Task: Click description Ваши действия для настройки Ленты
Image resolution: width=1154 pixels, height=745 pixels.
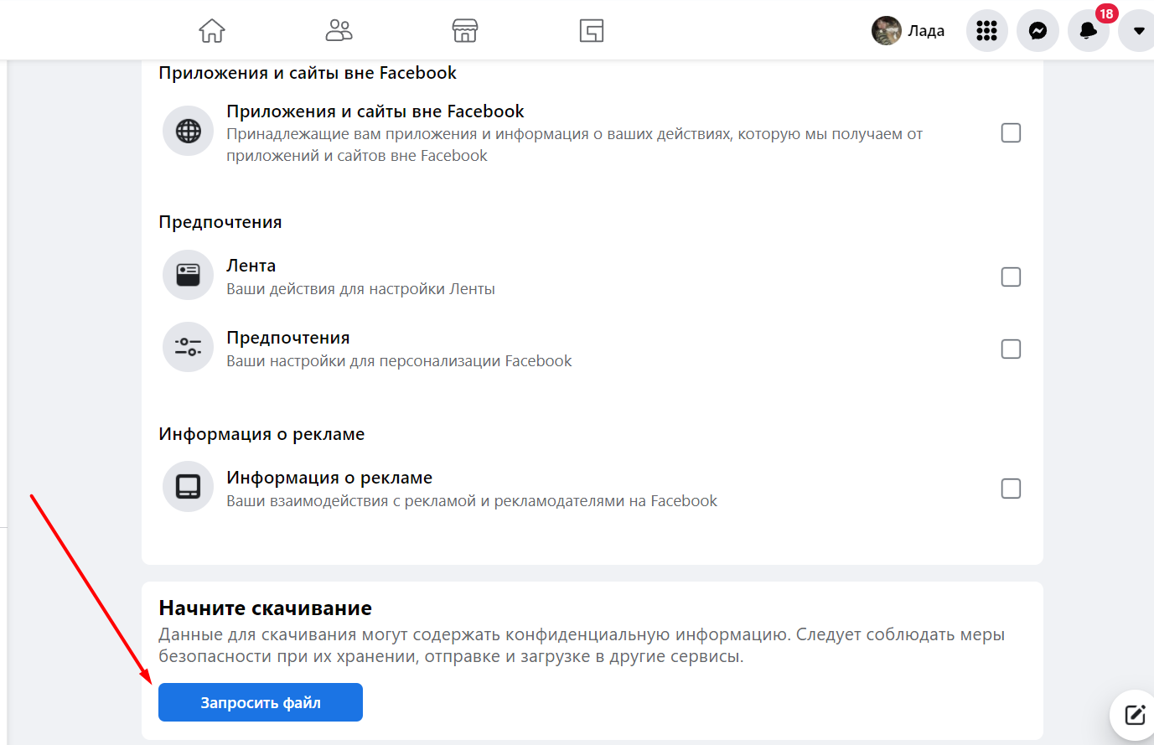Action: pyautogui.click(x=360, y=289)
